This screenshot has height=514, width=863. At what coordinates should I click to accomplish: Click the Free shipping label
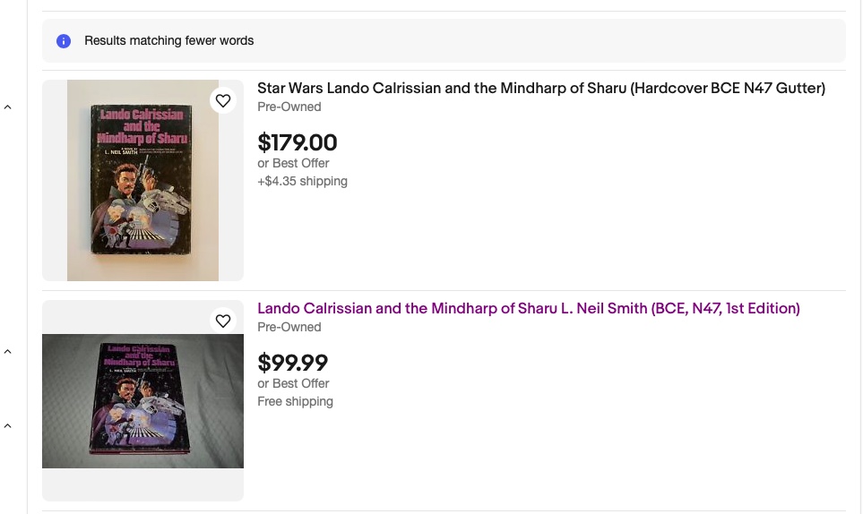(x=295, y=401)
